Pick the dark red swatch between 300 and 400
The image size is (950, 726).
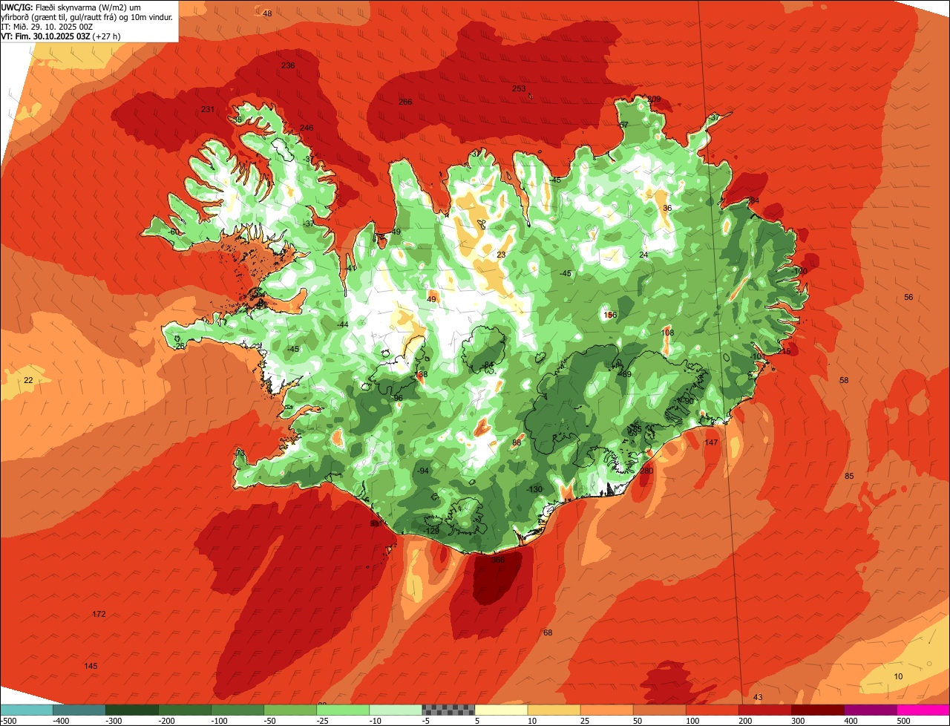pos(818,710)
